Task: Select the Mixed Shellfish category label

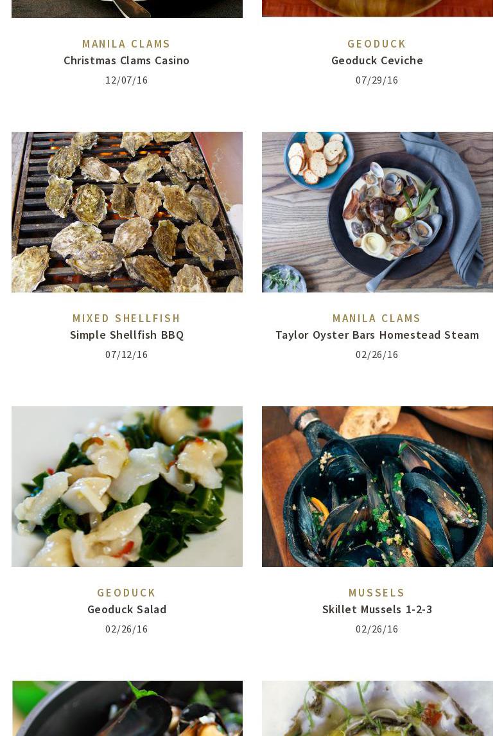Action: (126, 318)
